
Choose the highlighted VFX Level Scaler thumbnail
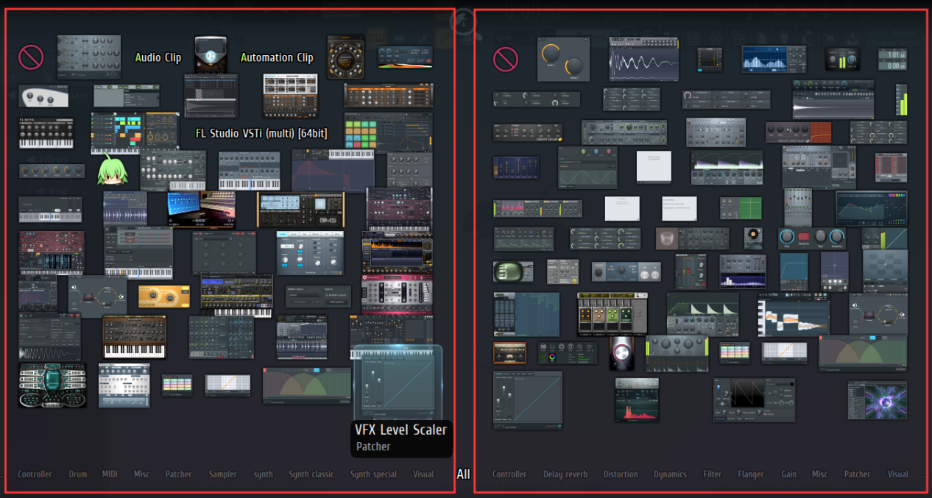(x=398, y=383)
